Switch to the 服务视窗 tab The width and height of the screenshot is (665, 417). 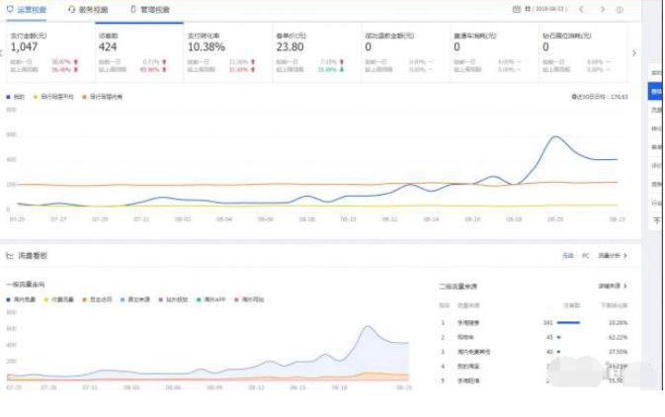(x=88, y=9)
